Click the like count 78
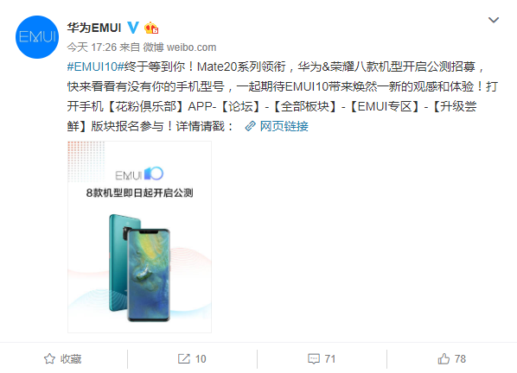This screenshot has width=517, height=373. click(x=460, y=359)
